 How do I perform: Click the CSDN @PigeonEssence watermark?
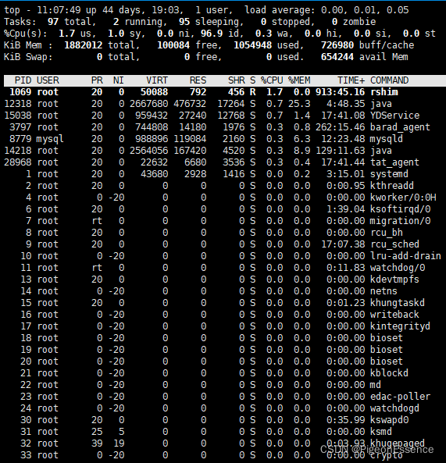tap(377, 450)
